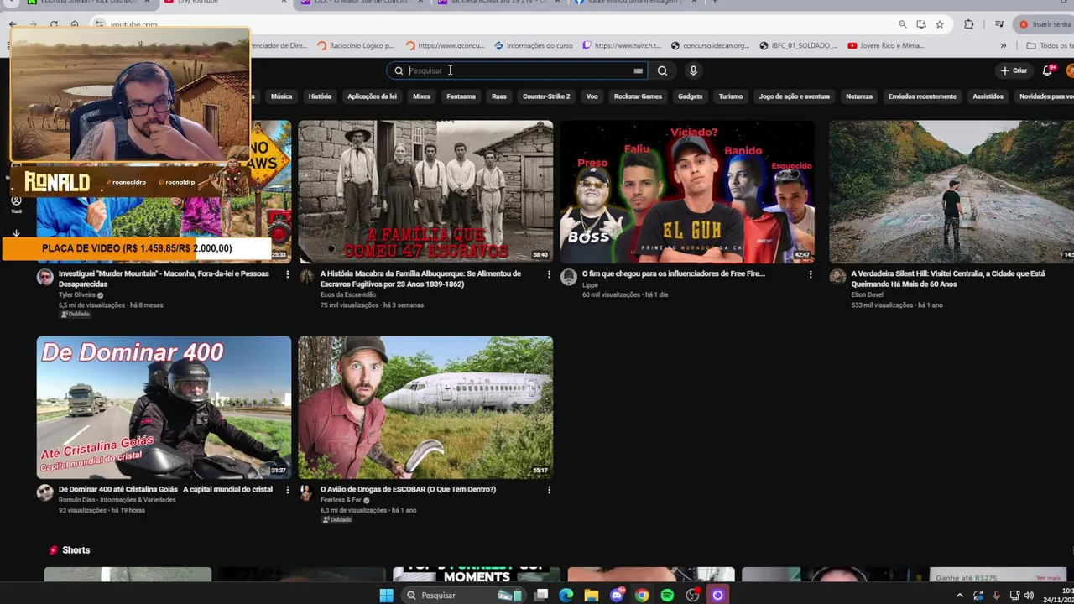Activate voice search microphone icon
The width and height of the screenshot is (1074, 604).
(x=693, y=70)
